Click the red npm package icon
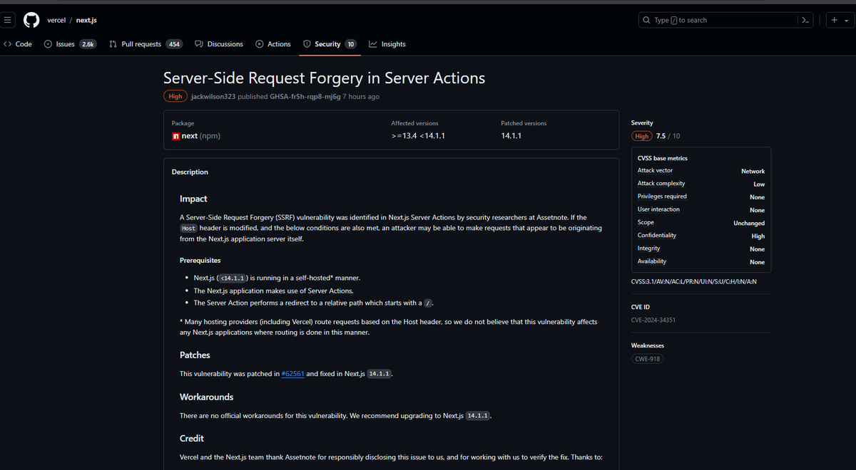Screen dimensions: 856x470 click(175, 136)
